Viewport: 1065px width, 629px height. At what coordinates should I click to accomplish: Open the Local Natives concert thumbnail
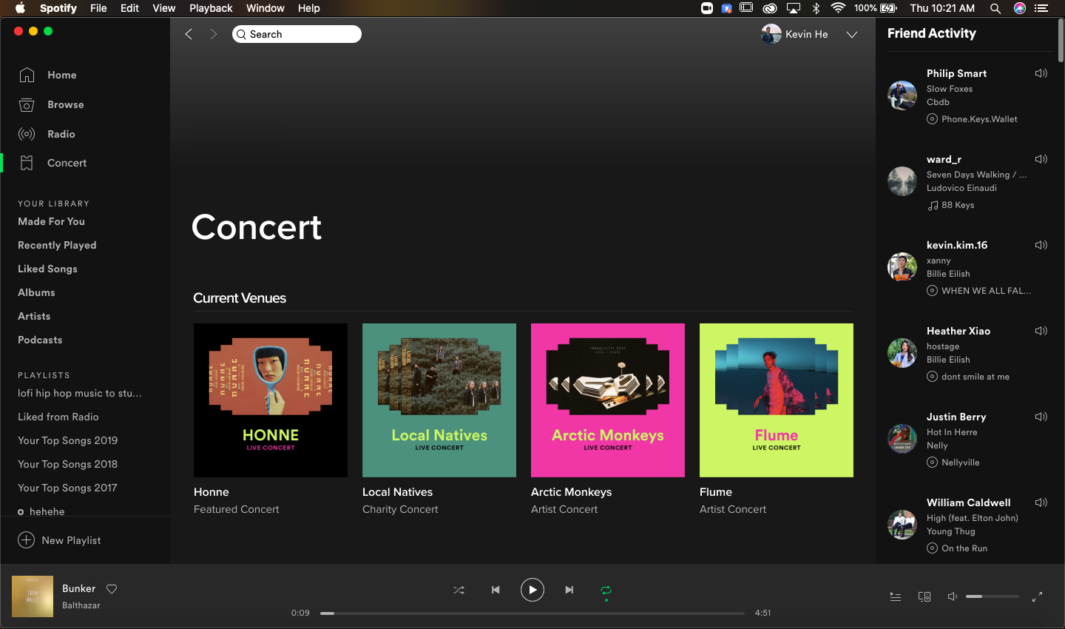[x=439, y=400]
